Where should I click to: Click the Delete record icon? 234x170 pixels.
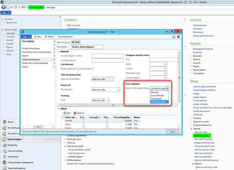click(x=46, y=37)
